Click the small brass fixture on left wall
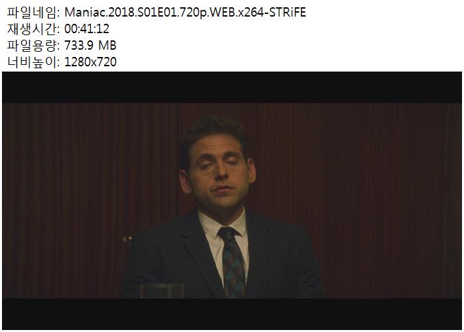Image resolution: width=464 pixels, height=332 pixels. 127,239
